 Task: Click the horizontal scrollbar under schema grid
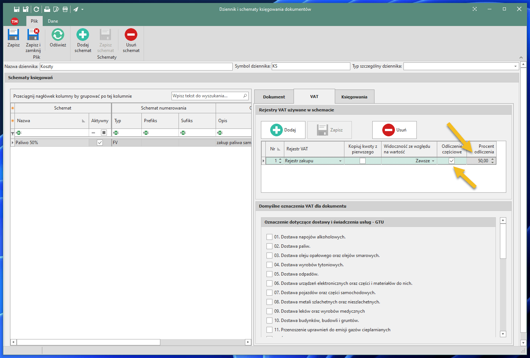(x=88, y=342)
